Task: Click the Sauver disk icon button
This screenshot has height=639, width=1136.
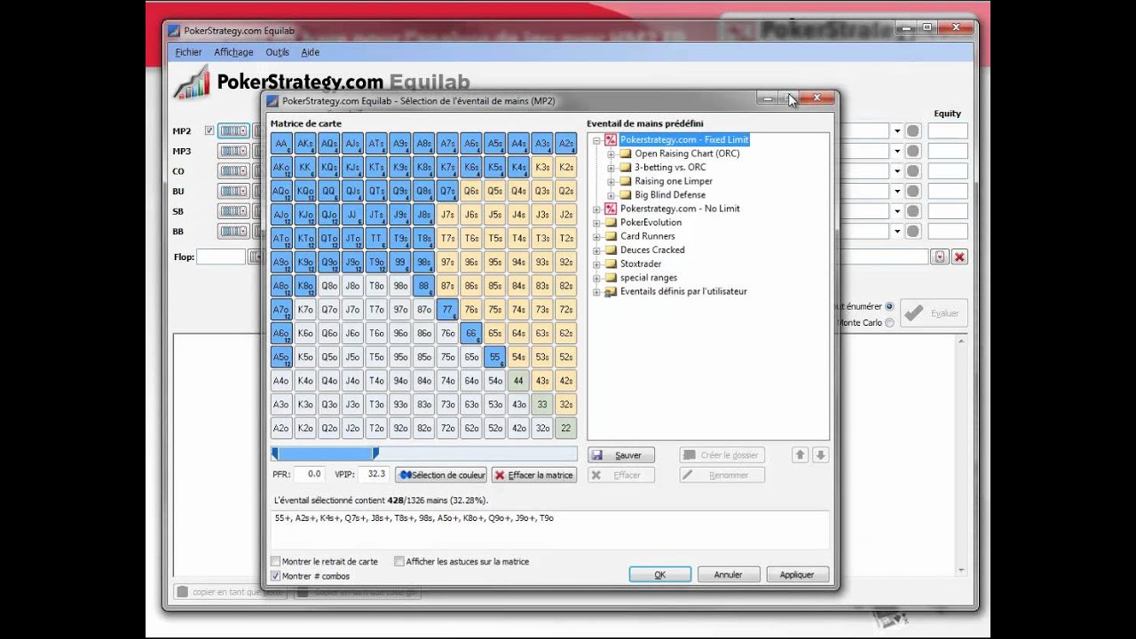Action: coord(620,455)
